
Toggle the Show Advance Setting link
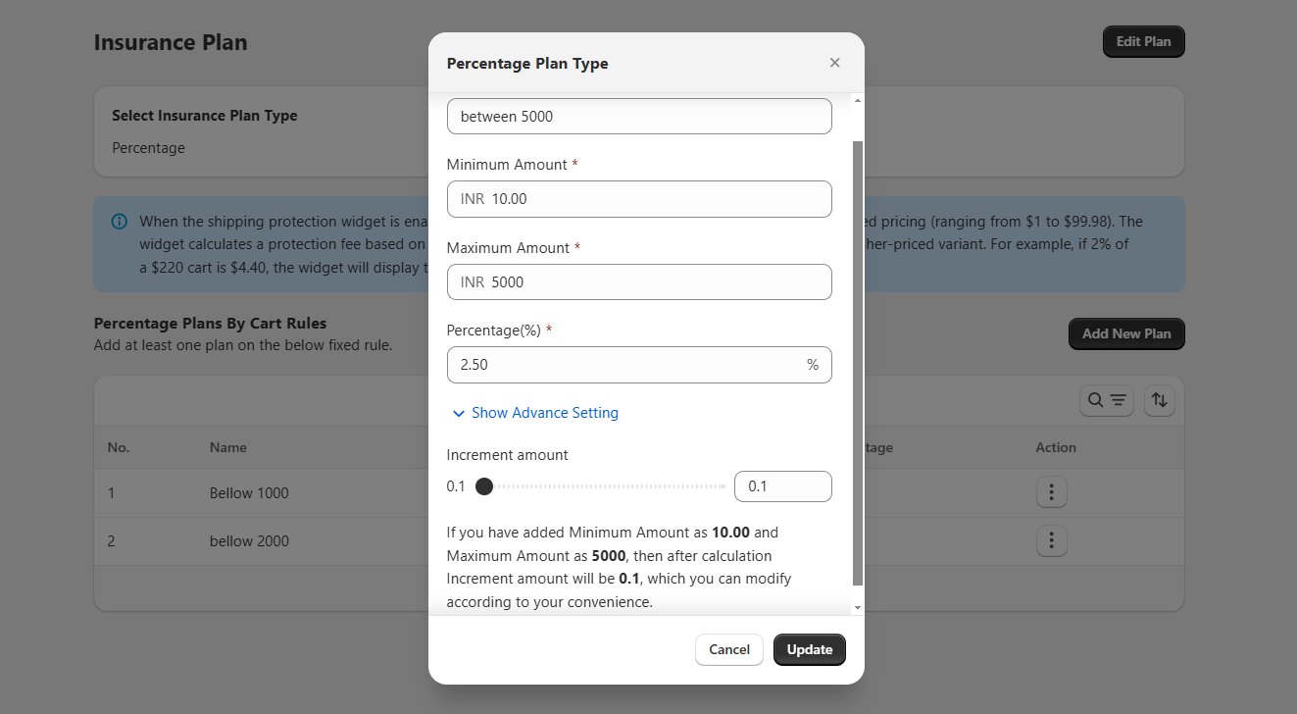(x=544, y=413)
